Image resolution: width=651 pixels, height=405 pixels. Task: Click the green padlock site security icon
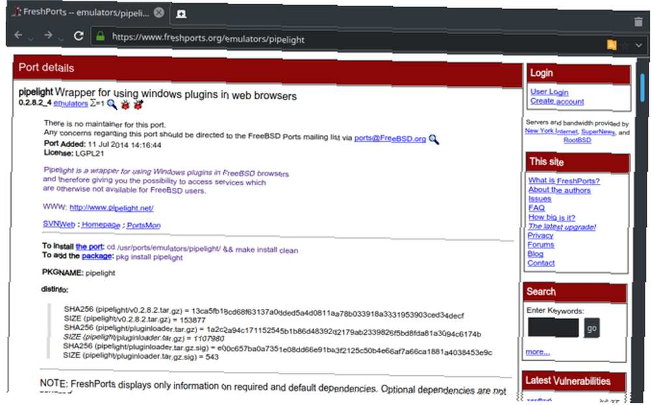pyautogui.click(x=100, y=36)
